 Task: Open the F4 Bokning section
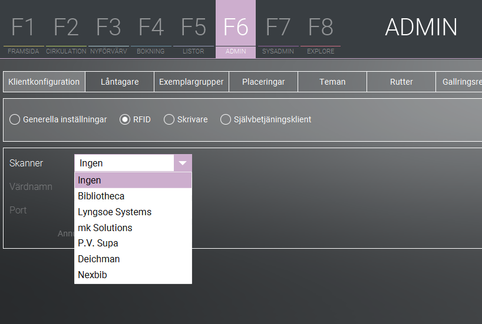click(x=151, y=29)
